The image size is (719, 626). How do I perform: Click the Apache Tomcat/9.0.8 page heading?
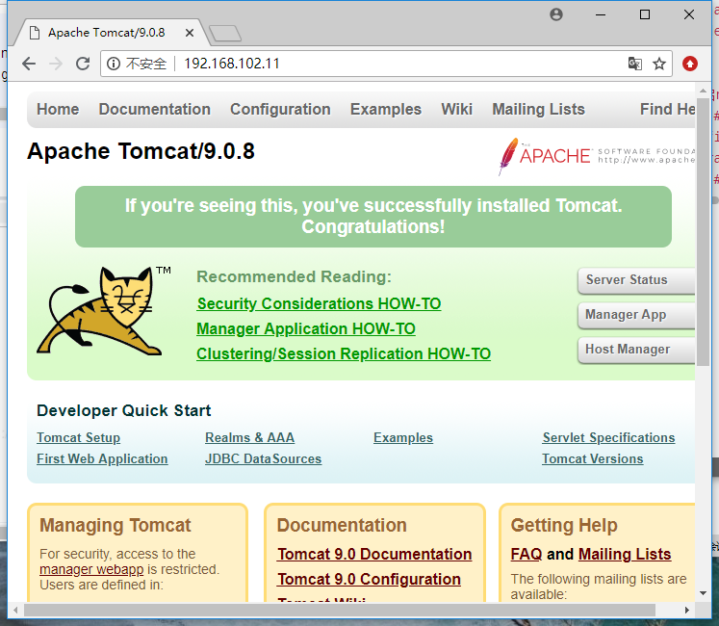click(141, 151)
